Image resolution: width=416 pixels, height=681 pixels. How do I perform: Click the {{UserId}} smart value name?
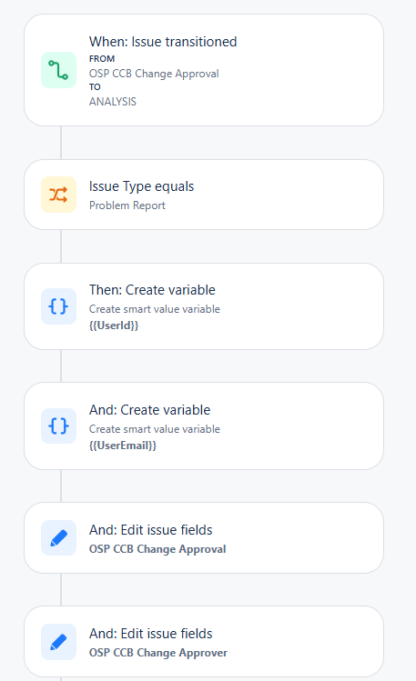click(114, 325)
